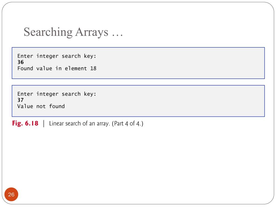The height and width of the screenshot is (207, 276).
Task: Click the word 'Arrays' in the title
Action: point(92,32)
